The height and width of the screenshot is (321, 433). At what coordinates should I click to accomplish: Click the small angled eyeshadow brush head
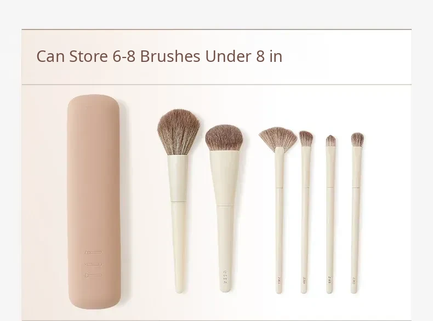click(306, 139)
